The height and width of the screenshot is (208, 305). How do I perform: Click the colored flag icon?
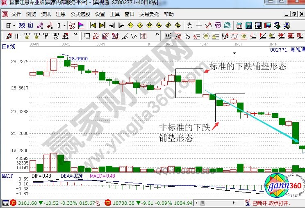pos(81,25)
